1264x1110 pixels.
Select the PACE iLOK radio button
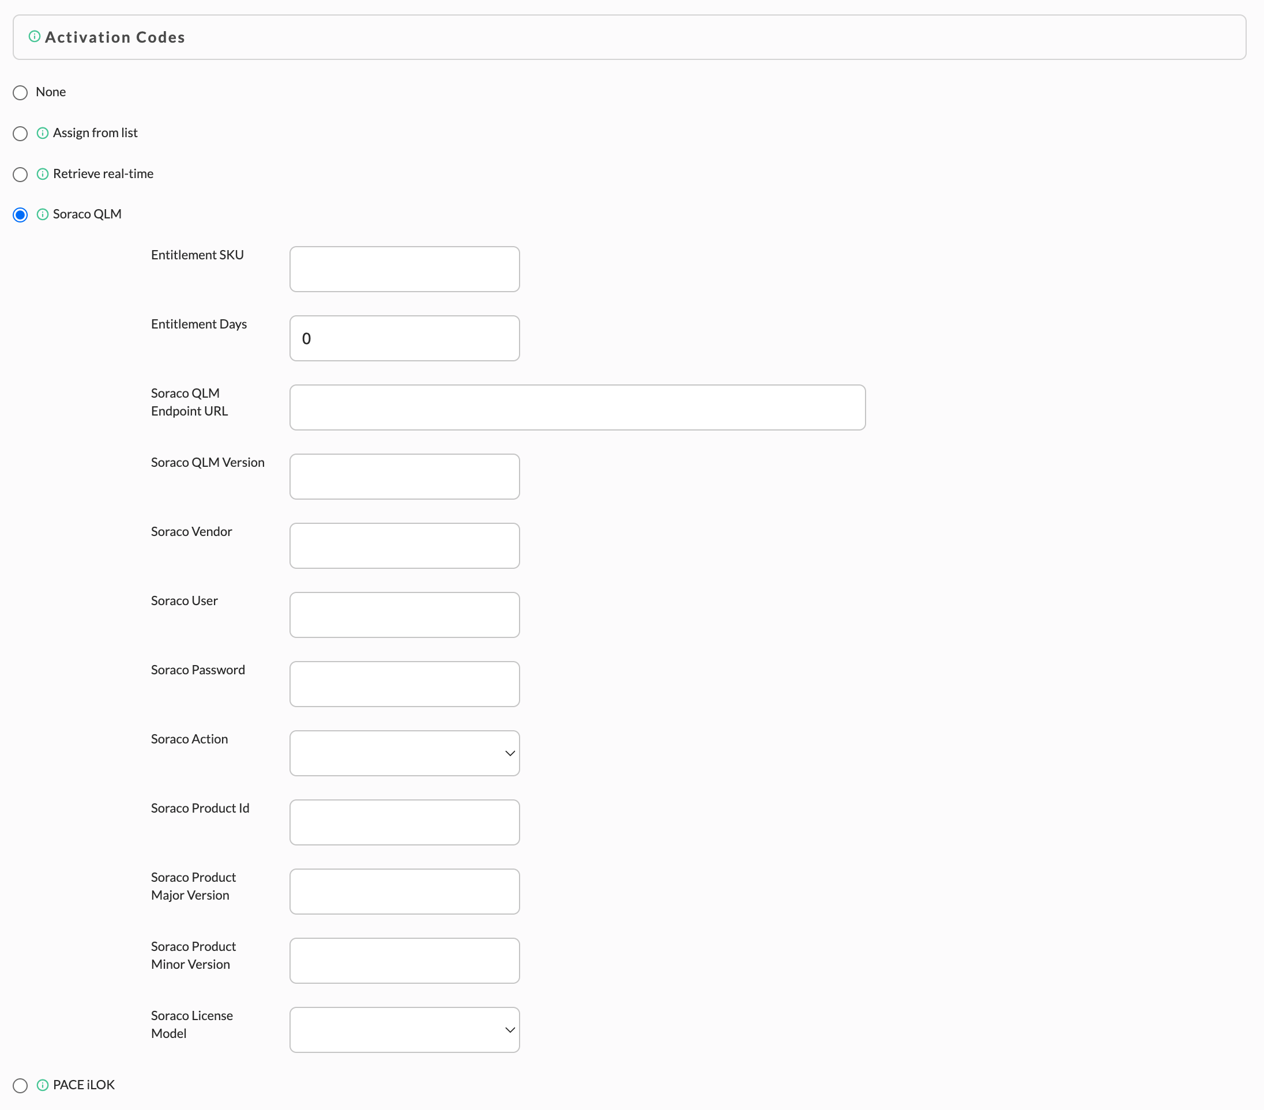point(20,1085)
